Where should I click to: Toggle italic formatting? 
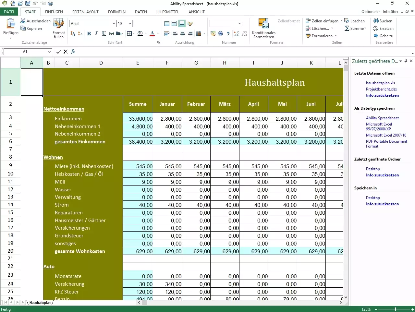[96, 33]
